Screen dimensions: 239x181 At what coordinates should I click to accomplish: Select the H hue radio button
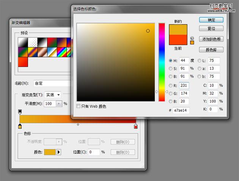coord(171,61)
